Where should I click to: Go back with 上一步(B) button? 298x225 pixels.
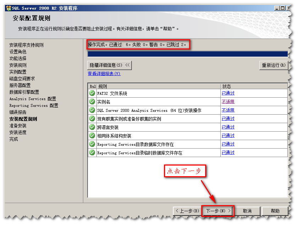coord(187,211)
